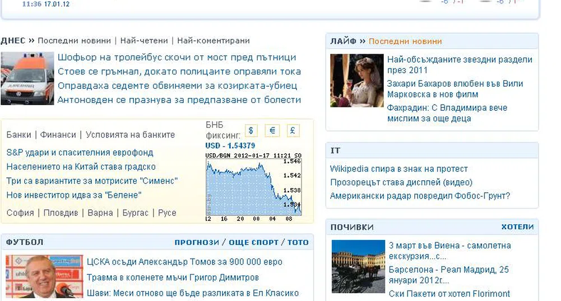The width and height of the screenshot is (561, 301).
Task: Read Wikipedia спира в знак на протест
Action: point(399,169)
